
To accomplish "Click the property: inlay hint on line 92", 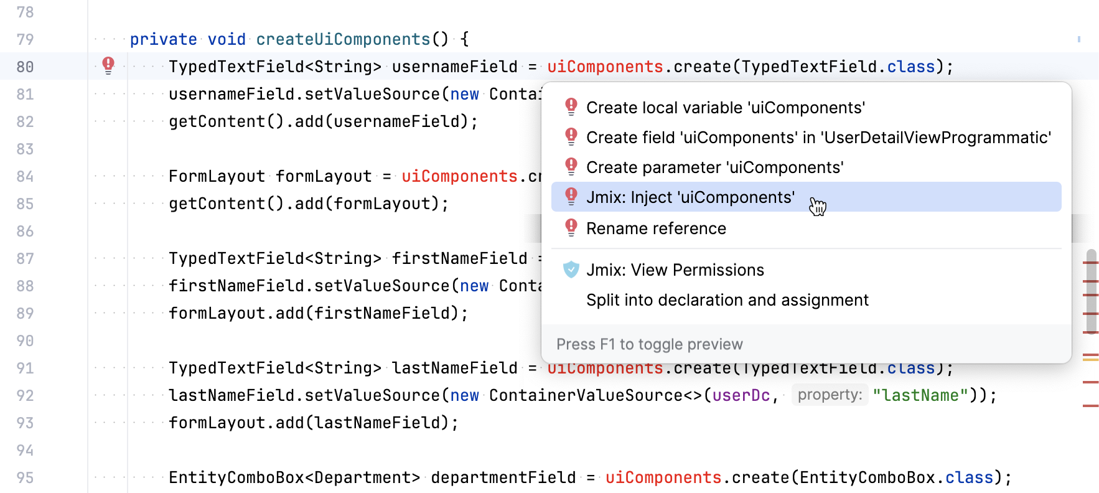I will tap(830, 395).
